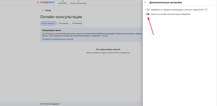Click the info icon next to ЕСИА
This screenshot has width=217, height=106.
pos(206,10)
